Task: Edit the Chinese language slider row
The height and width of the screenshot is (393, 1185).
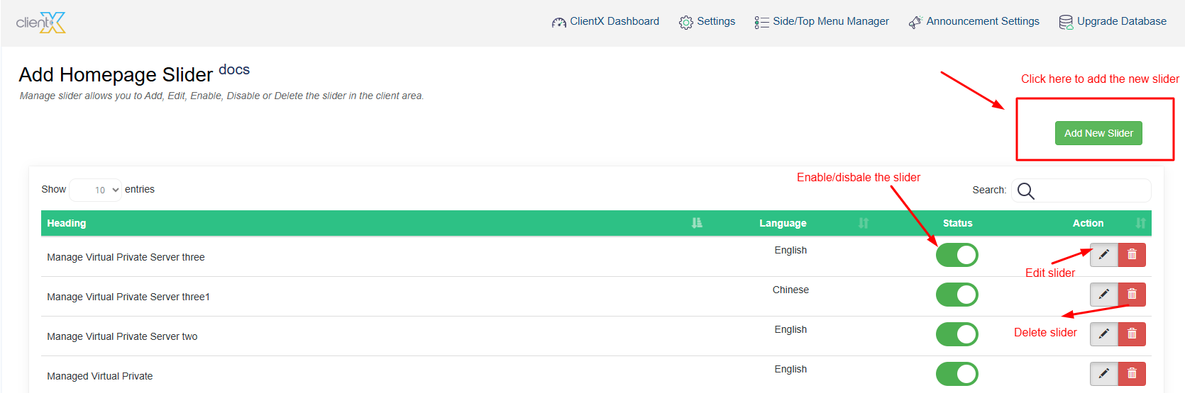Action: coord(1103,295)
